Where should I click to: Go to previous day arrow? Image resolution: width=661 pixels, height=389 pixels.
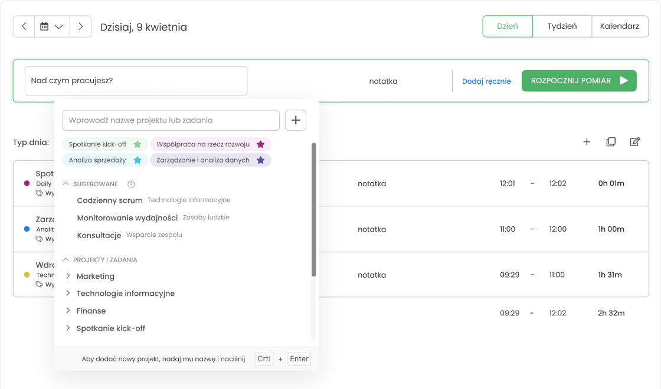pyautogui.click(x=24, y=27)
